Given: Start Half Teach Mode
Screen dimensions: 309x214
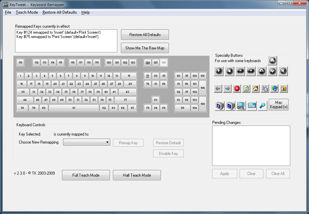Looking at the screenshot, I should tap(137, 175).
